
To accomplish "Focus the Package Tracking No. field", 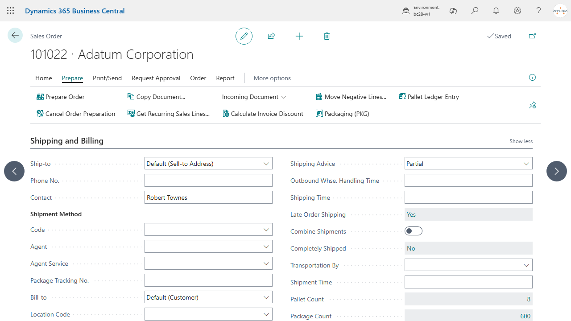I will 208,280.
